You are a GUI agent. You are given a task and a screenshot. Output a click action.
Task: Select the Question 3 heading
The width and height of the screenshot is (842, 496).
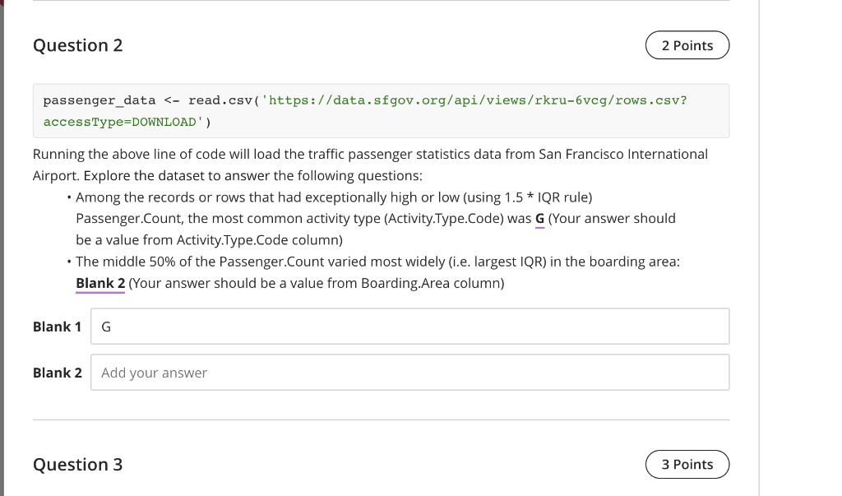[x=78, y=464]
